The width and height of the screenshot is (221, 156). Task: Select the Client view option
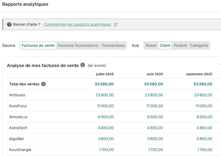pyautogui.click(x=165, y=45)
